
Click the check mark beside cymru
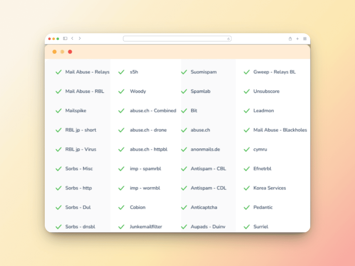[x=247, y=149]
